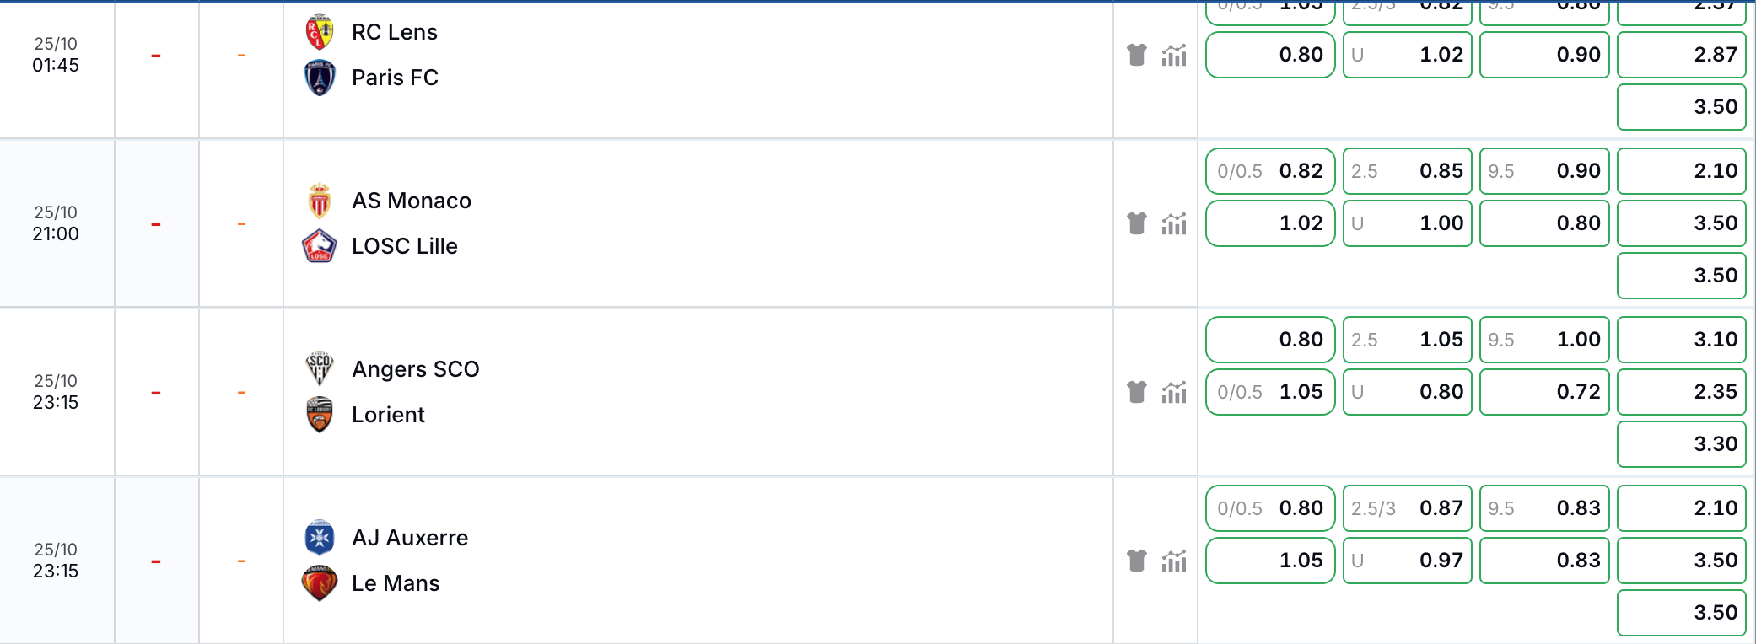Click jersey icon for Angers SCO match
Viewport: 1756px width, 644px height.
(x=1137, y=392)
